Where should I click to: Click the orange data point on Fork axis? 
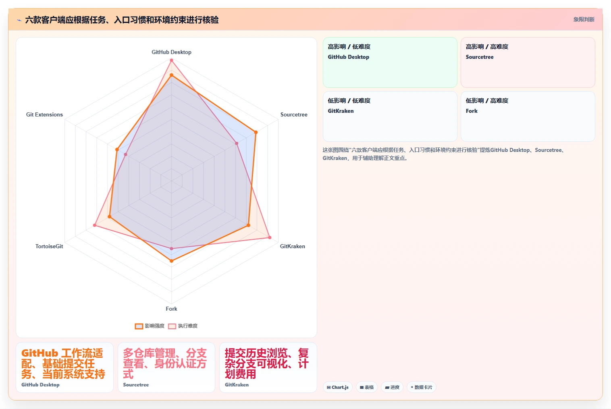pyautogui.click(x=171, y=261)
